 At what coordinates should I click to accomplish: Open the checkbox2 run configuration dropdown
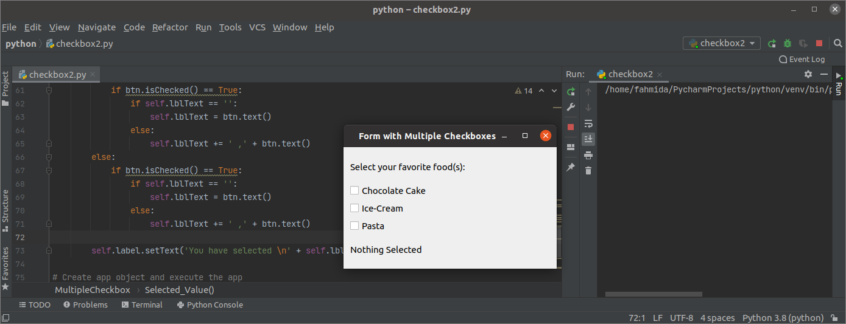(x=722, y=43)
